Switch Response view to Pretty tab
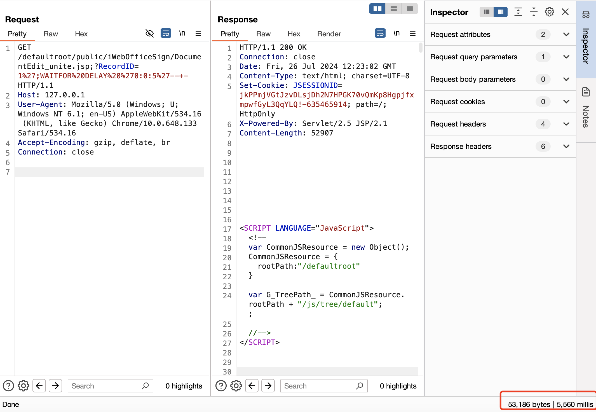596x412 pixels. coord(230,34)
